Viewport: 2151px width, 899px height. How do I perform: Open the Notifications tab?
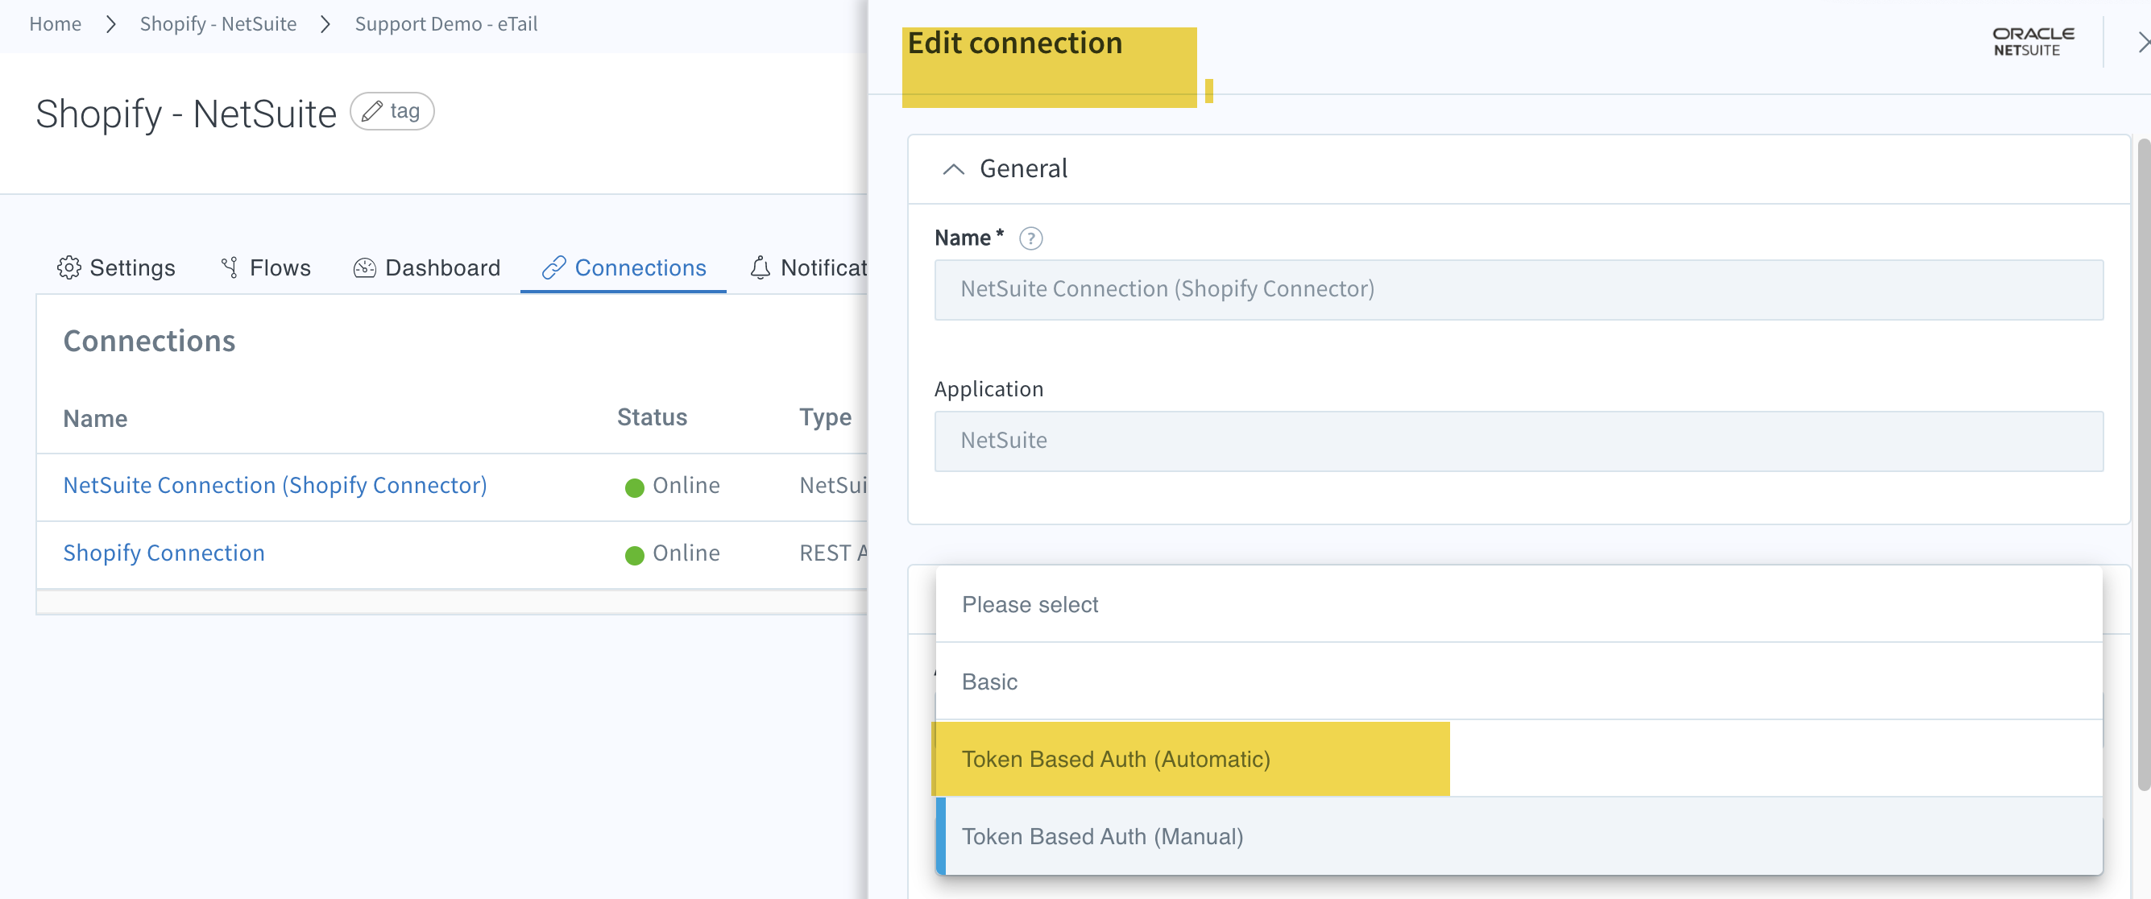[808, 267]
